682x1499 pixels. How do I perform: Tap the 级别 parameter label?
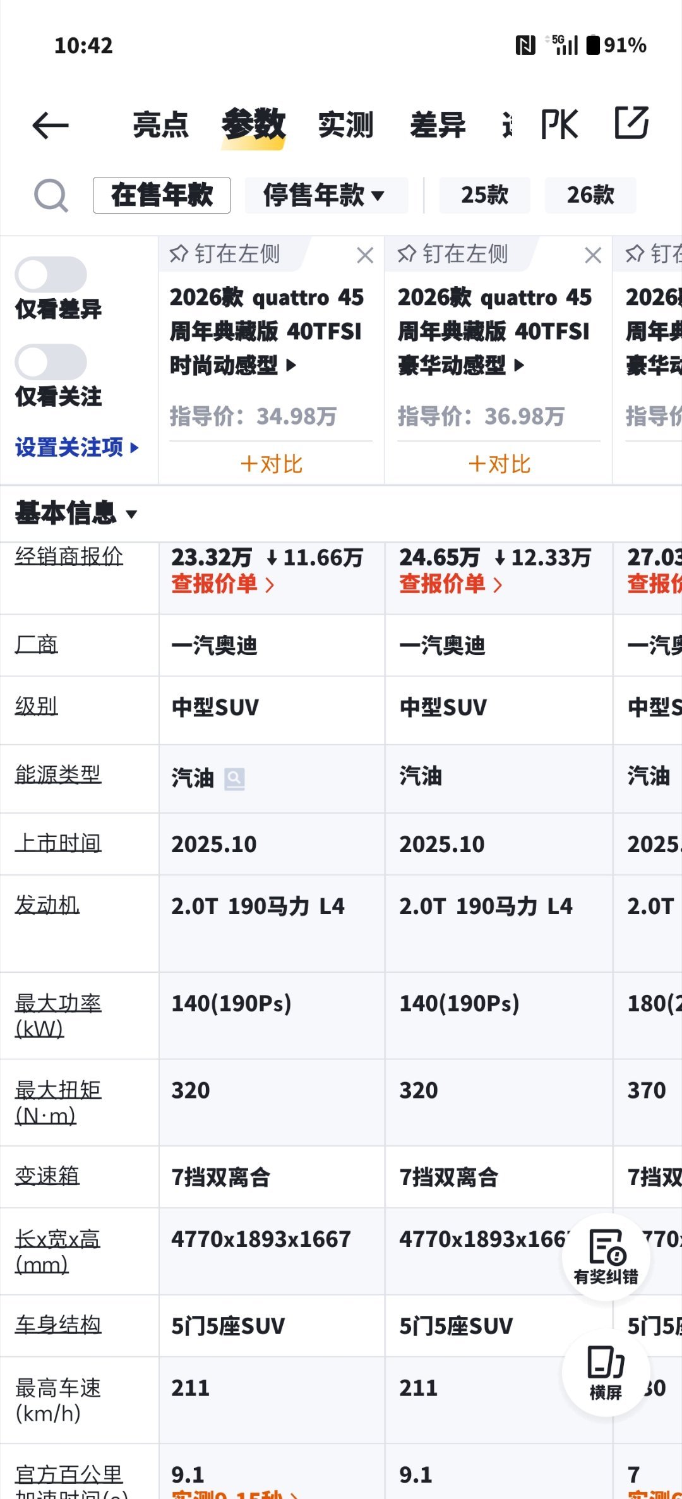coord(37,706)
